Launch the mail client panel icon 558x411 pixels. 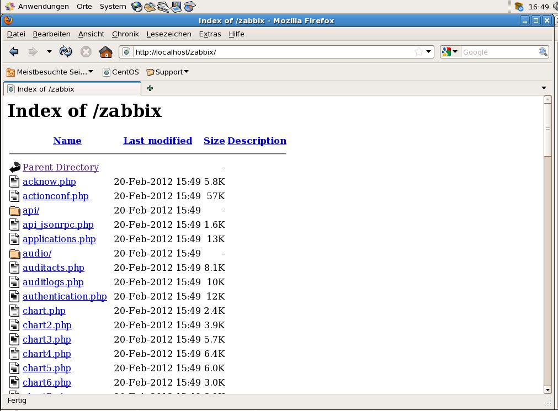point(150,7)
